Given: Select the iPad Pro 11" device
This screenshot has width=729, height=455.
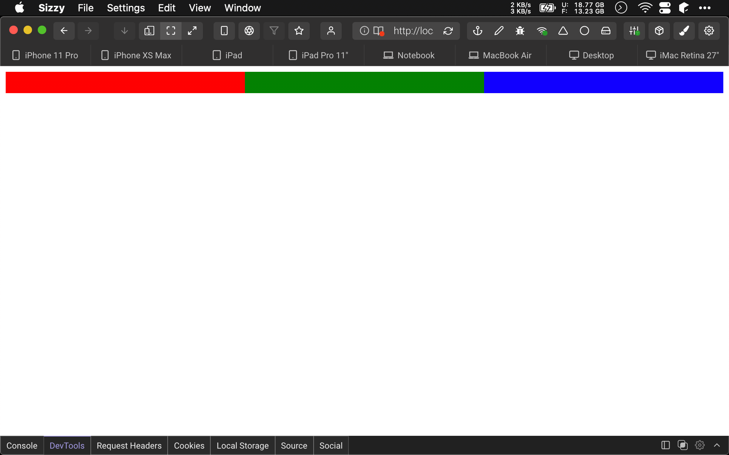Looking at the screenshot, I should (318, 55).
